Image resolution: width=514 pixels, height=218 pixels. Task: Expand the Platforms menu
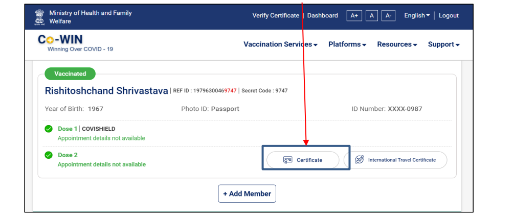[347, 44]
